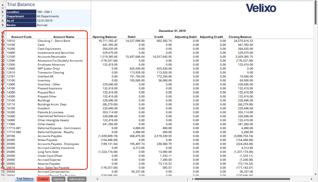
Task: Select closing balance 2,459,305.75
Action: point(244,57)
